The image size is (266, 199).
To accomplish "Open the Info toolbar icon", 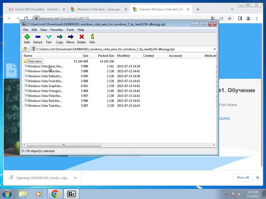I will point(92,37).
